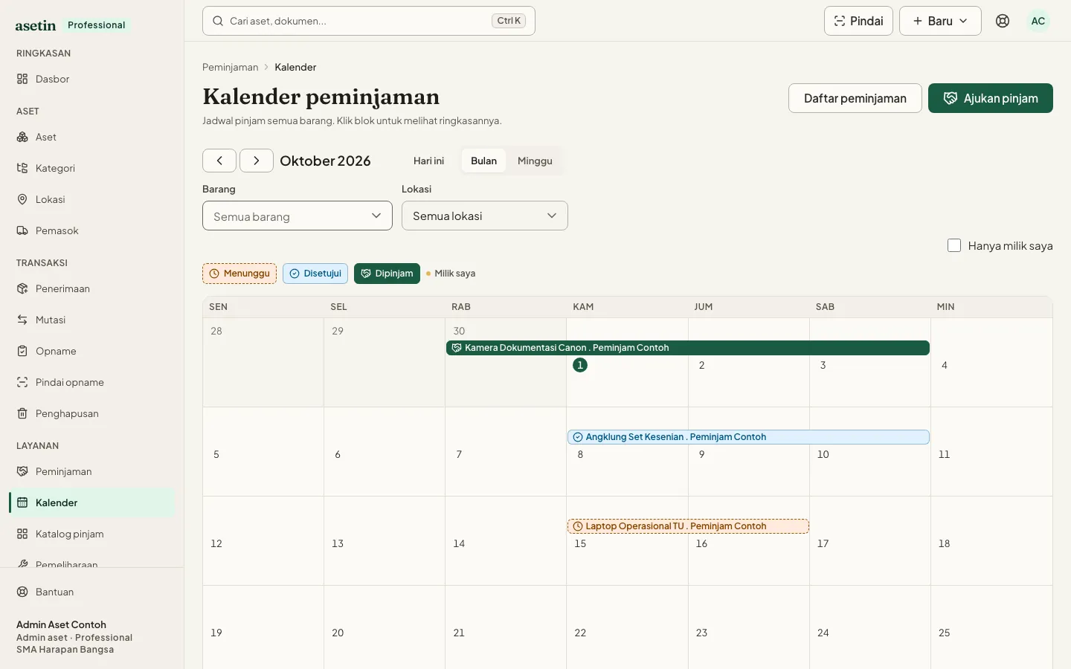Select the Lokasi pin icon
Screen dimensions: 1071x669
click(22, 199)
